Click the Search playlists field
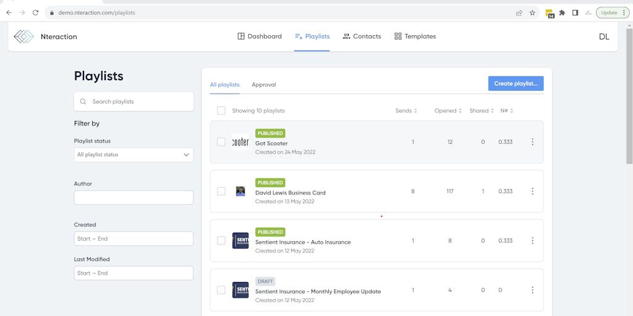Image resolution: width=633 pixels, height=316 pixels. [134, 102]
